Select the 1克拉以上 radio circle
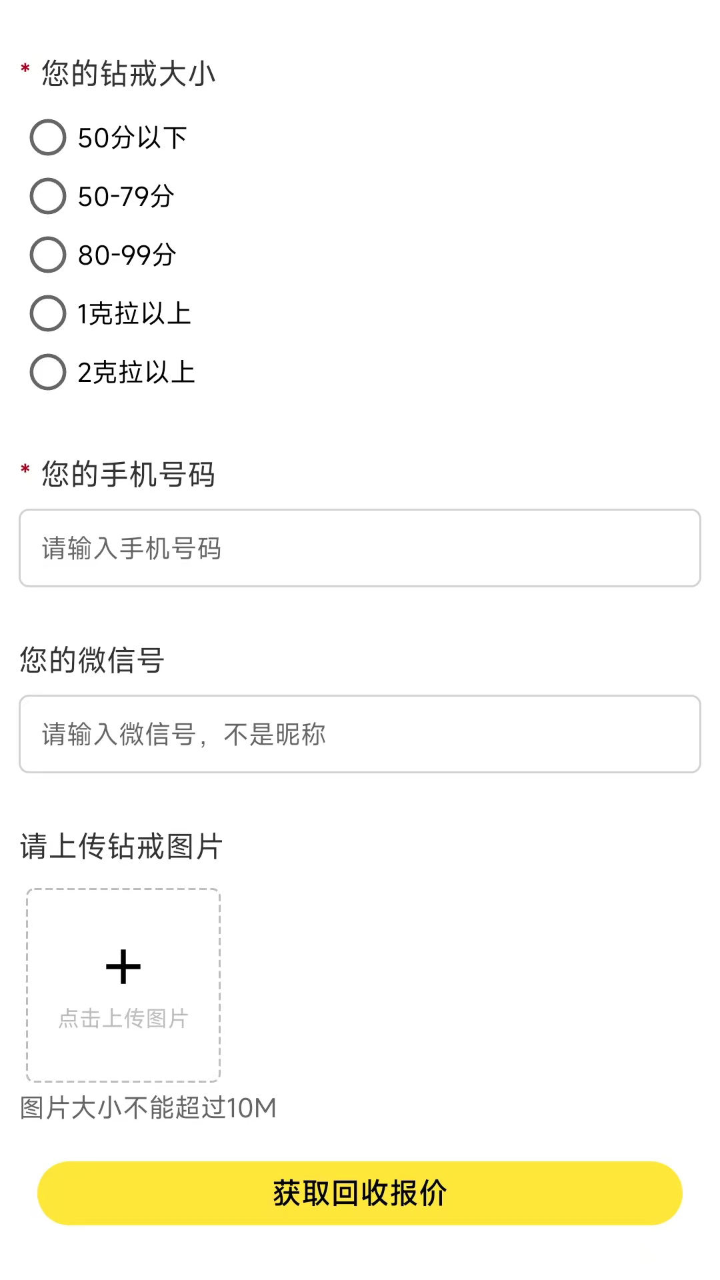This screenshot has width=720, height=1280. pyautogui.click(x=48, y=313)
